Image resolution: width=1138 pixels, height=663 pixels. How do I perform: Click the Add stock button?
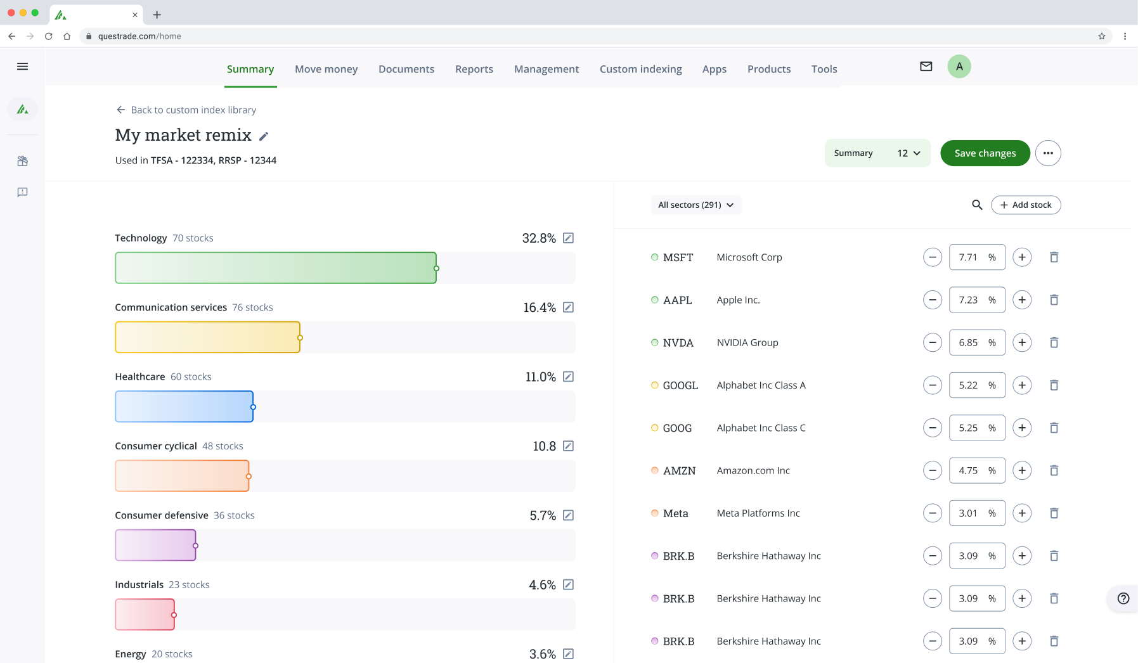pos(1026,205)
